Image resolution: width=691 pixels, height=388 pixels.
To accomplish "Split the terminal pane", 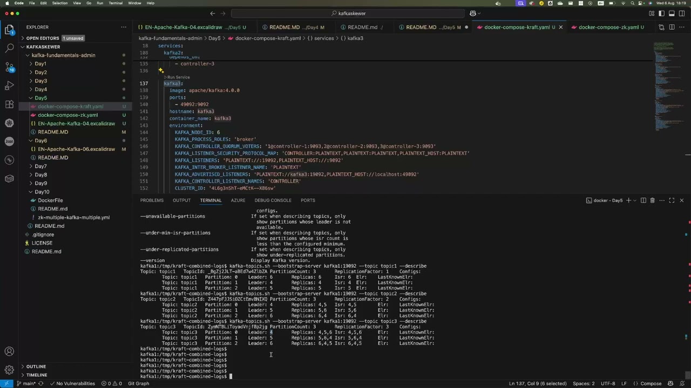I will click(x=643, y=200).
